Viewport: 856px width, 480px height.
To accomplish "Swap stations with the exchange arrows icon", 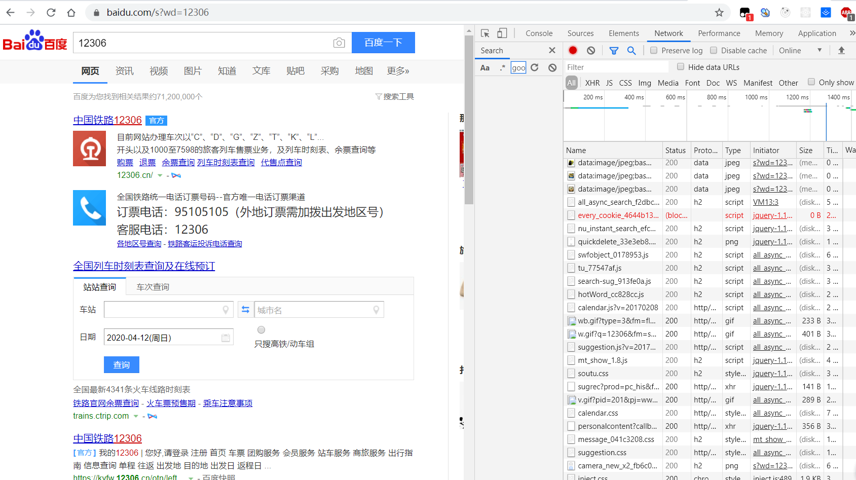I will (245, 310).
